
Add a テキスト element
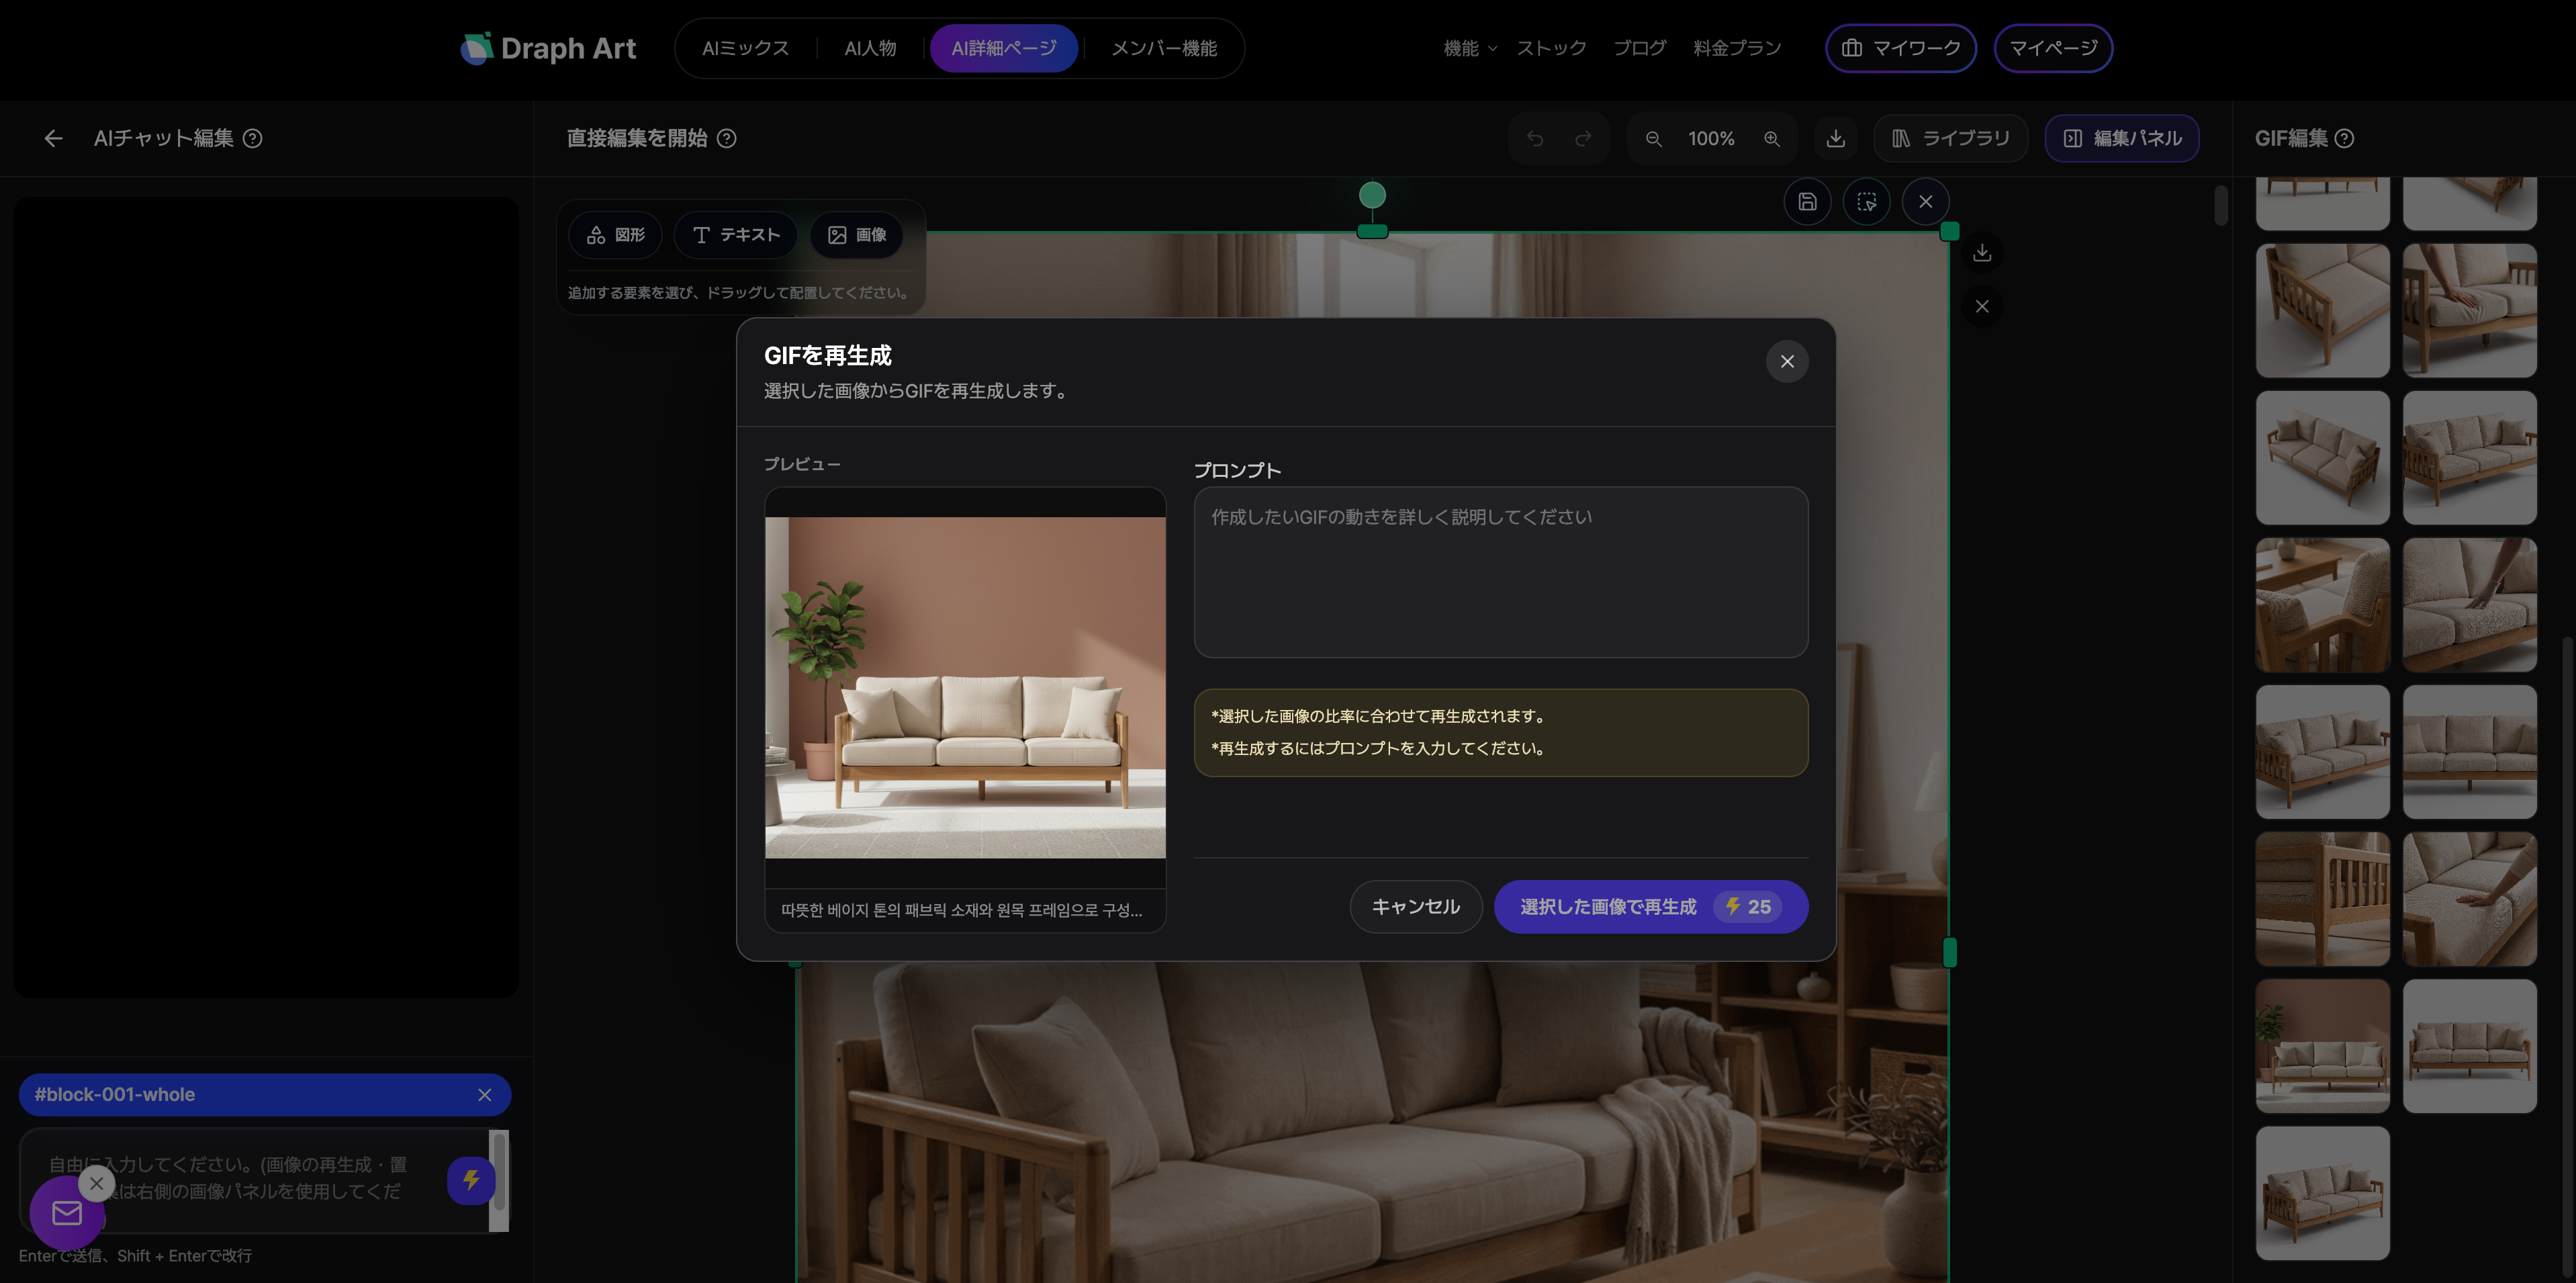tap(735, 235)
